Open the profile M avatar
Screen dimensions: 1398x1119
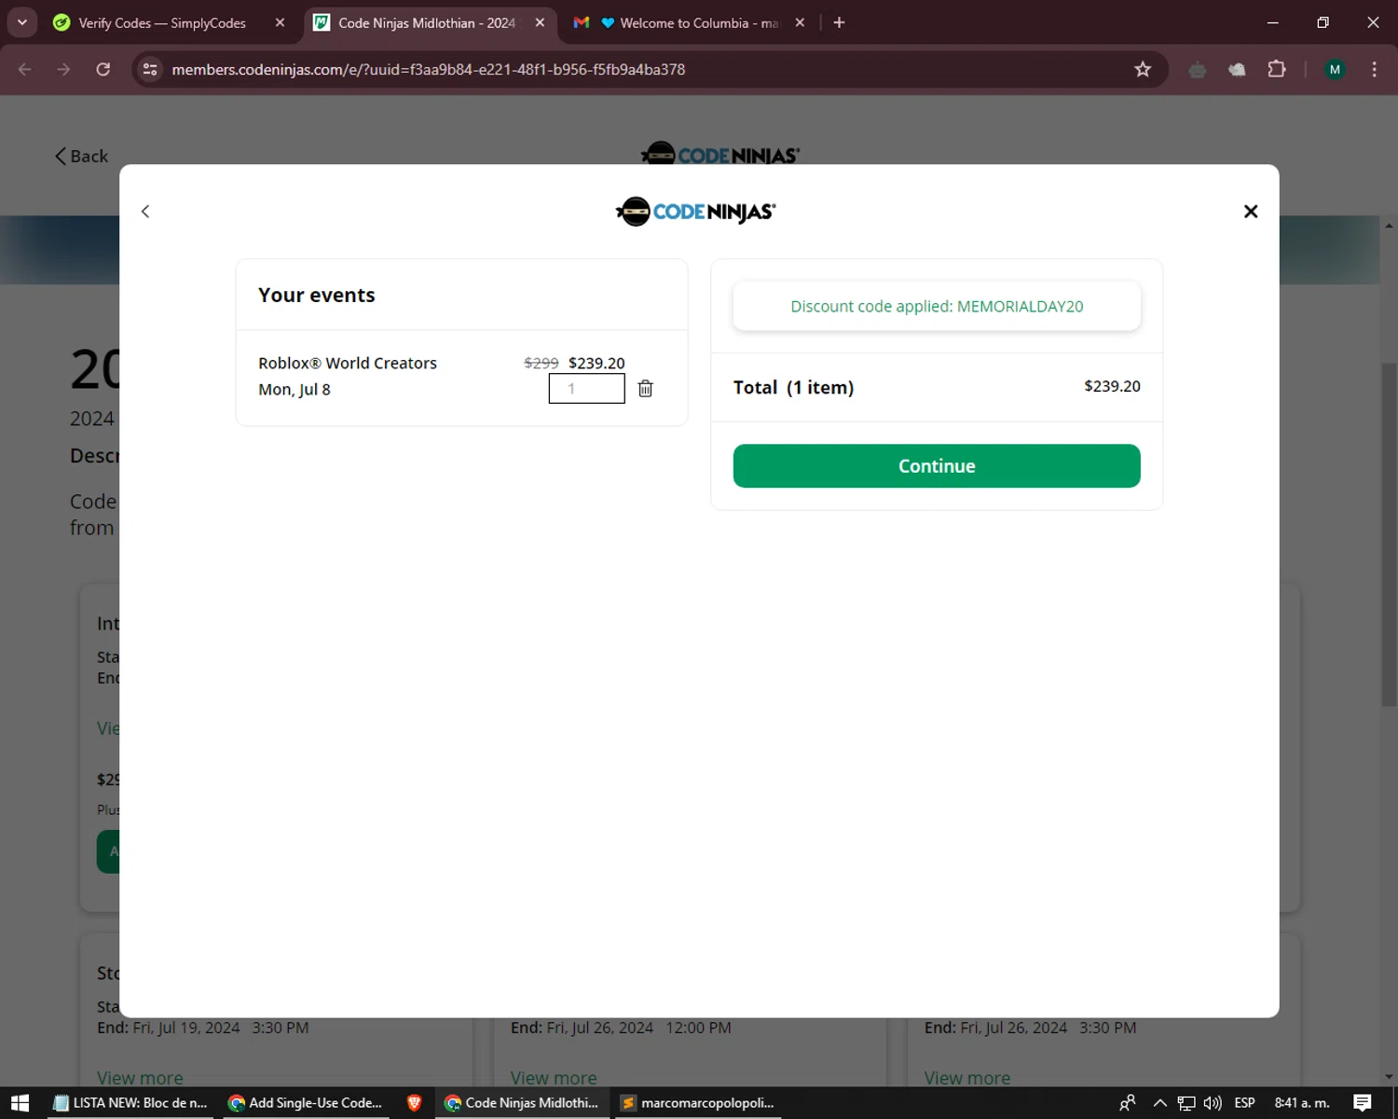pos(1335,69)
